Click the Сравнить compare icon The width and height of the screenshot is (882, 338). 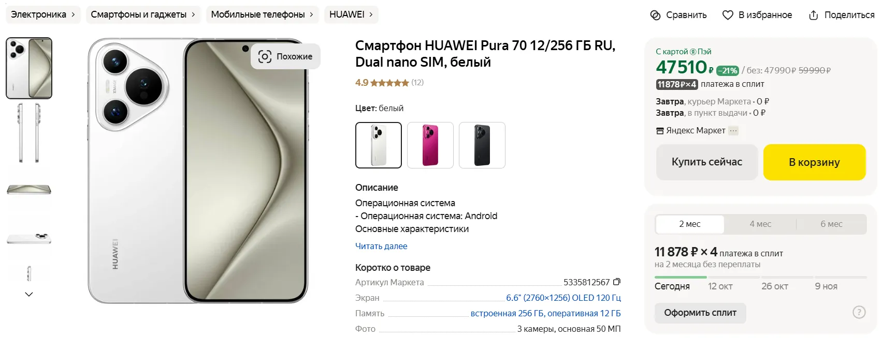click(655, 15)
